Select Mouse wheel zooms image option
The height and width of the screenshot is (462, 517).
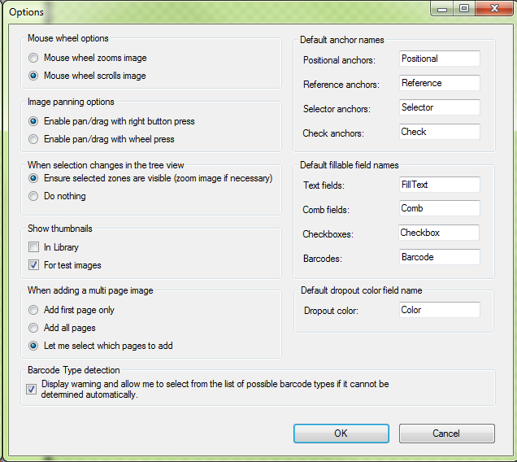coord(33,59)
